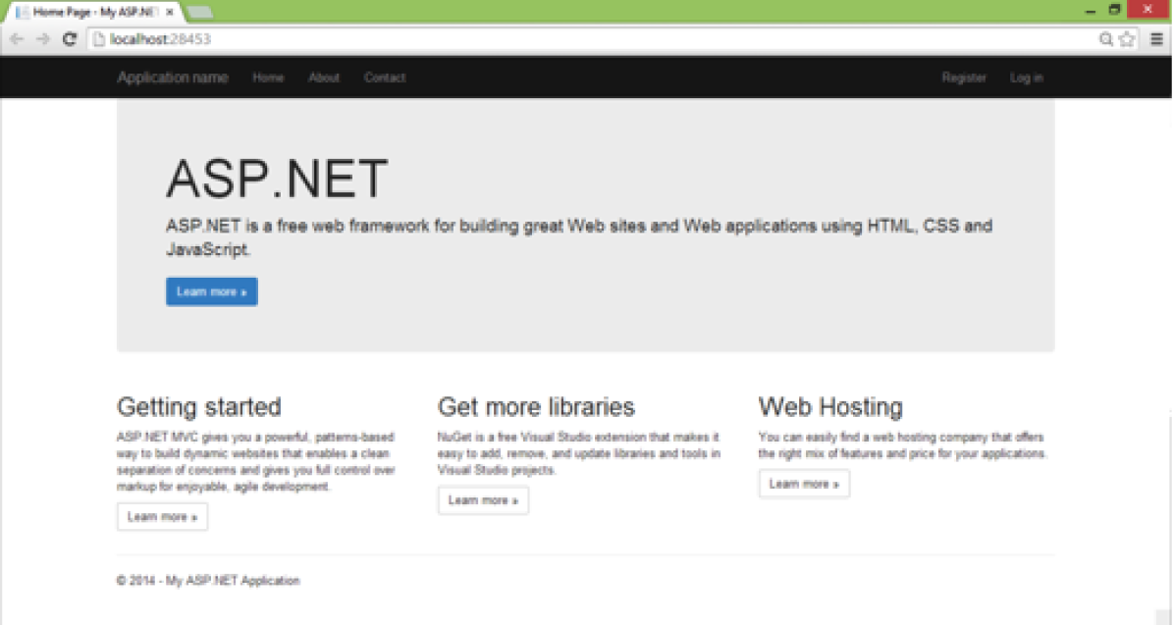Click Learn more under Get more libraries
This screenshot has width=1174, height=625.
click(x=483, y=500)
